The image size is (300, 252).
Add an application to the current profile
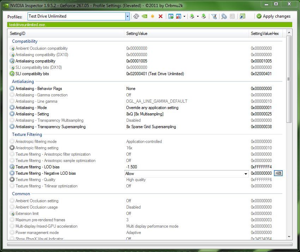(x=171, y=17)
